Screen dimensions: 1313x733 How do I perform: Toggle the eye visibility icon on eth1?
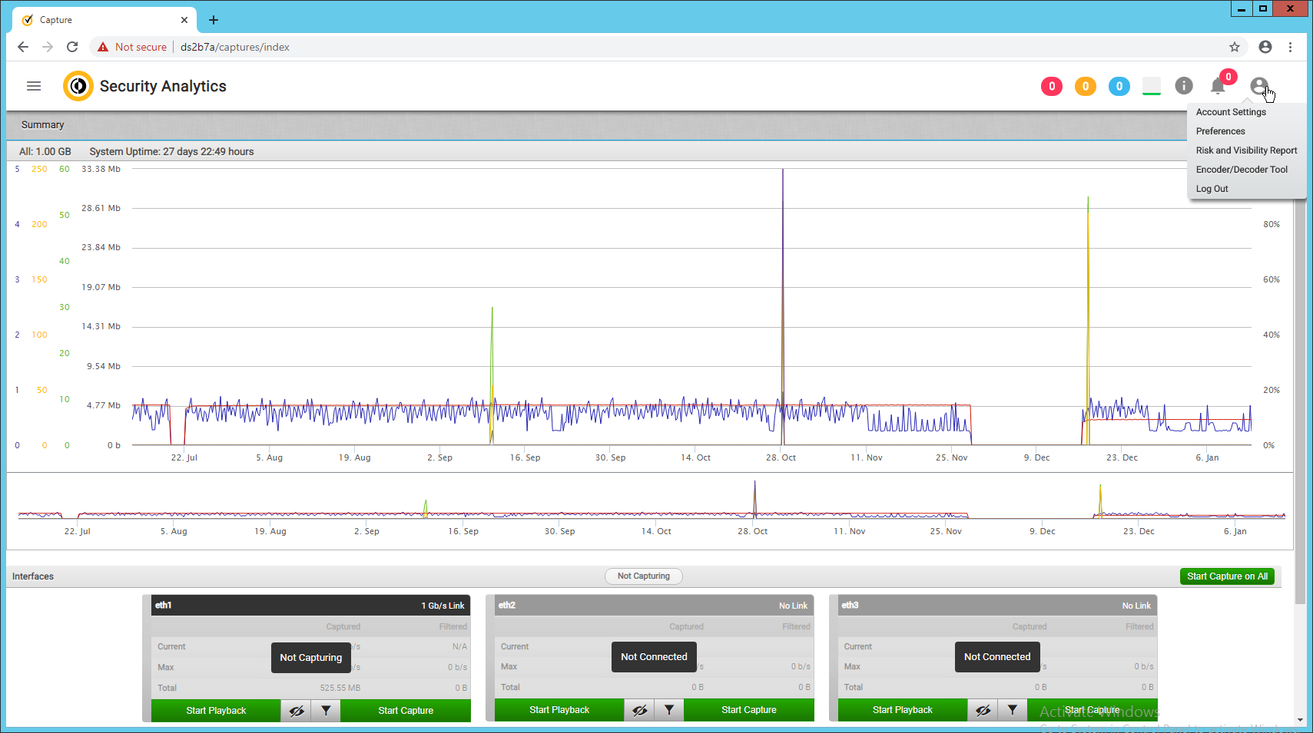297,711
